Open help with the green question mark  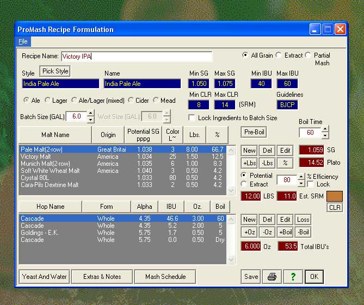293,277
